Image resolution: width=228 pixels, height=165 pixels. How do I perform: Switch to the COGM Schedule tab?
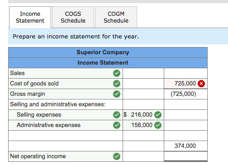[116, 17]
